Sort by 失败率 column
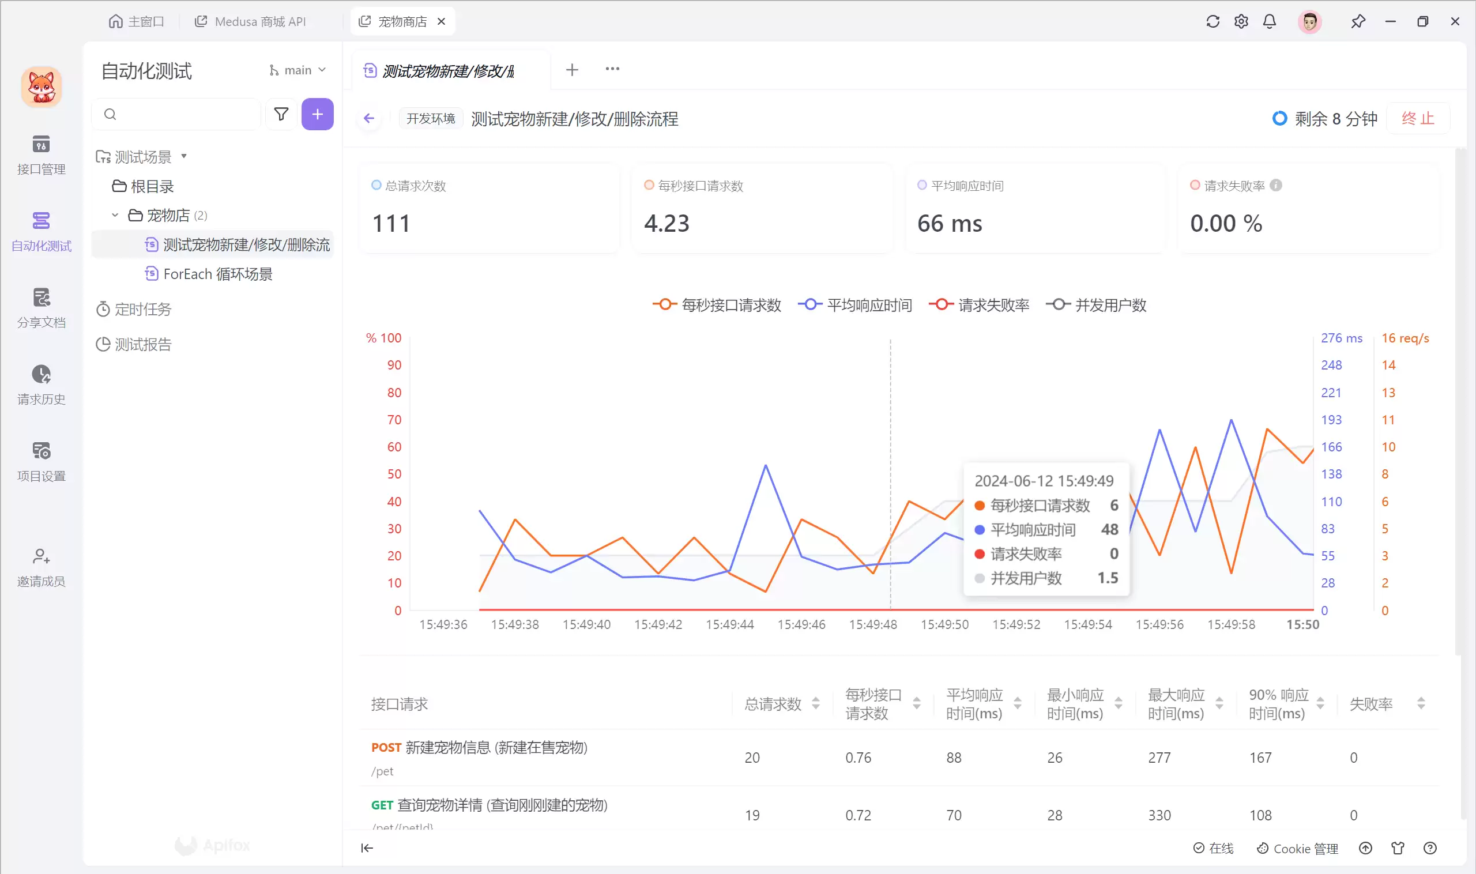The width and height of the screenshot is (1476, 874). (1421, 703)
